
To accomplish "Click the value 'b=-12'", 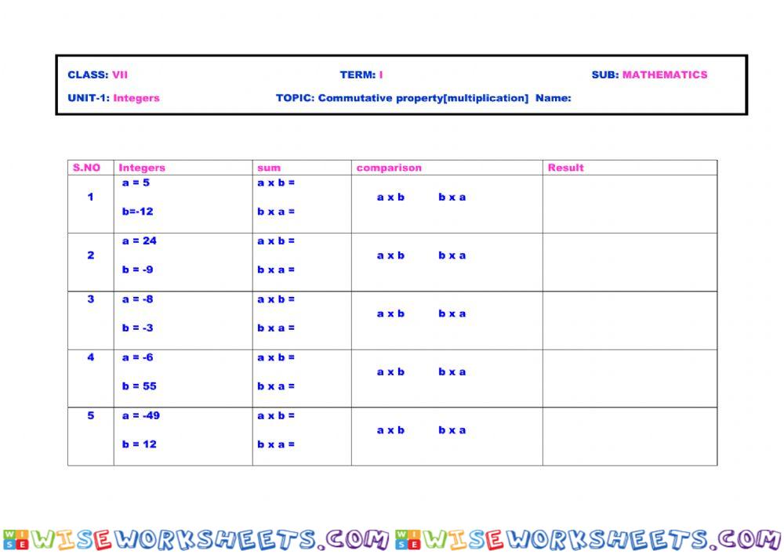I will point(137,212).
